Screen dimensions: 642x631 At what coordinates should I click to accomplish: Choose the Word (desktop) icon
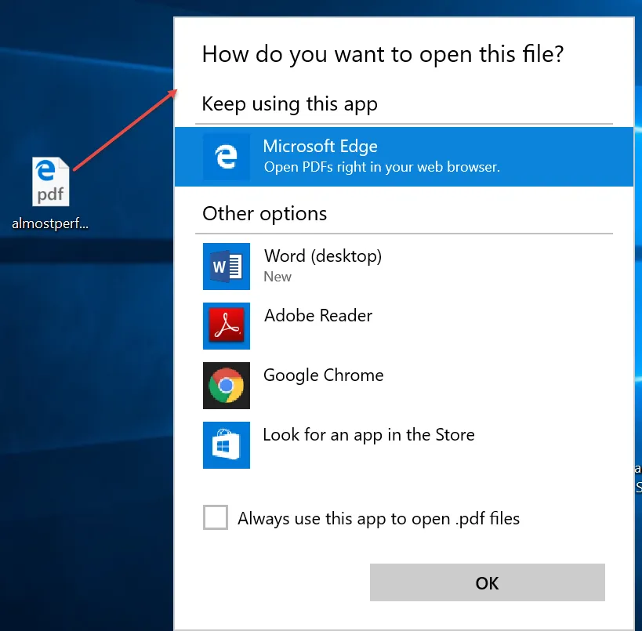(x=227, y=267)
